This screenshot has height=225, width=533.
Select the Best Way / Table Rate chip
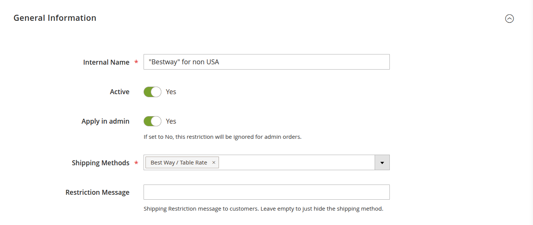(x=178, y=163)
